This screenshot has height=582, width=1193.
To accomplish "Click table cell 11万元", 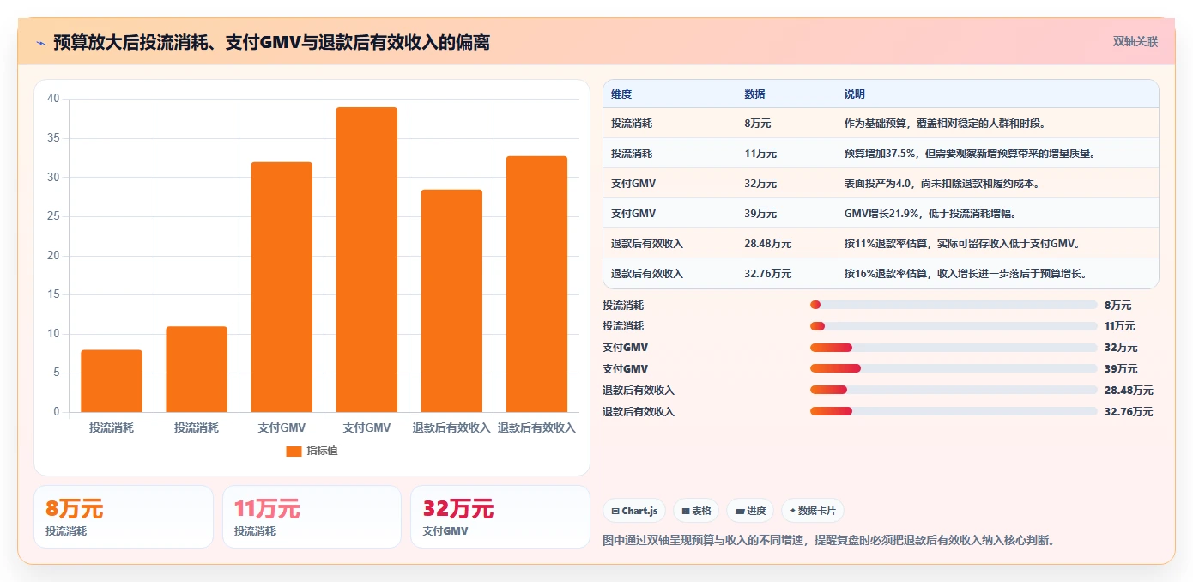I will (760, 154).
